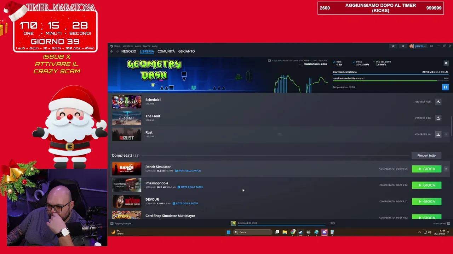This screenshot has height=254, width=453.
Task: Open The Front game thumbnail
Action: coord(127,118)
